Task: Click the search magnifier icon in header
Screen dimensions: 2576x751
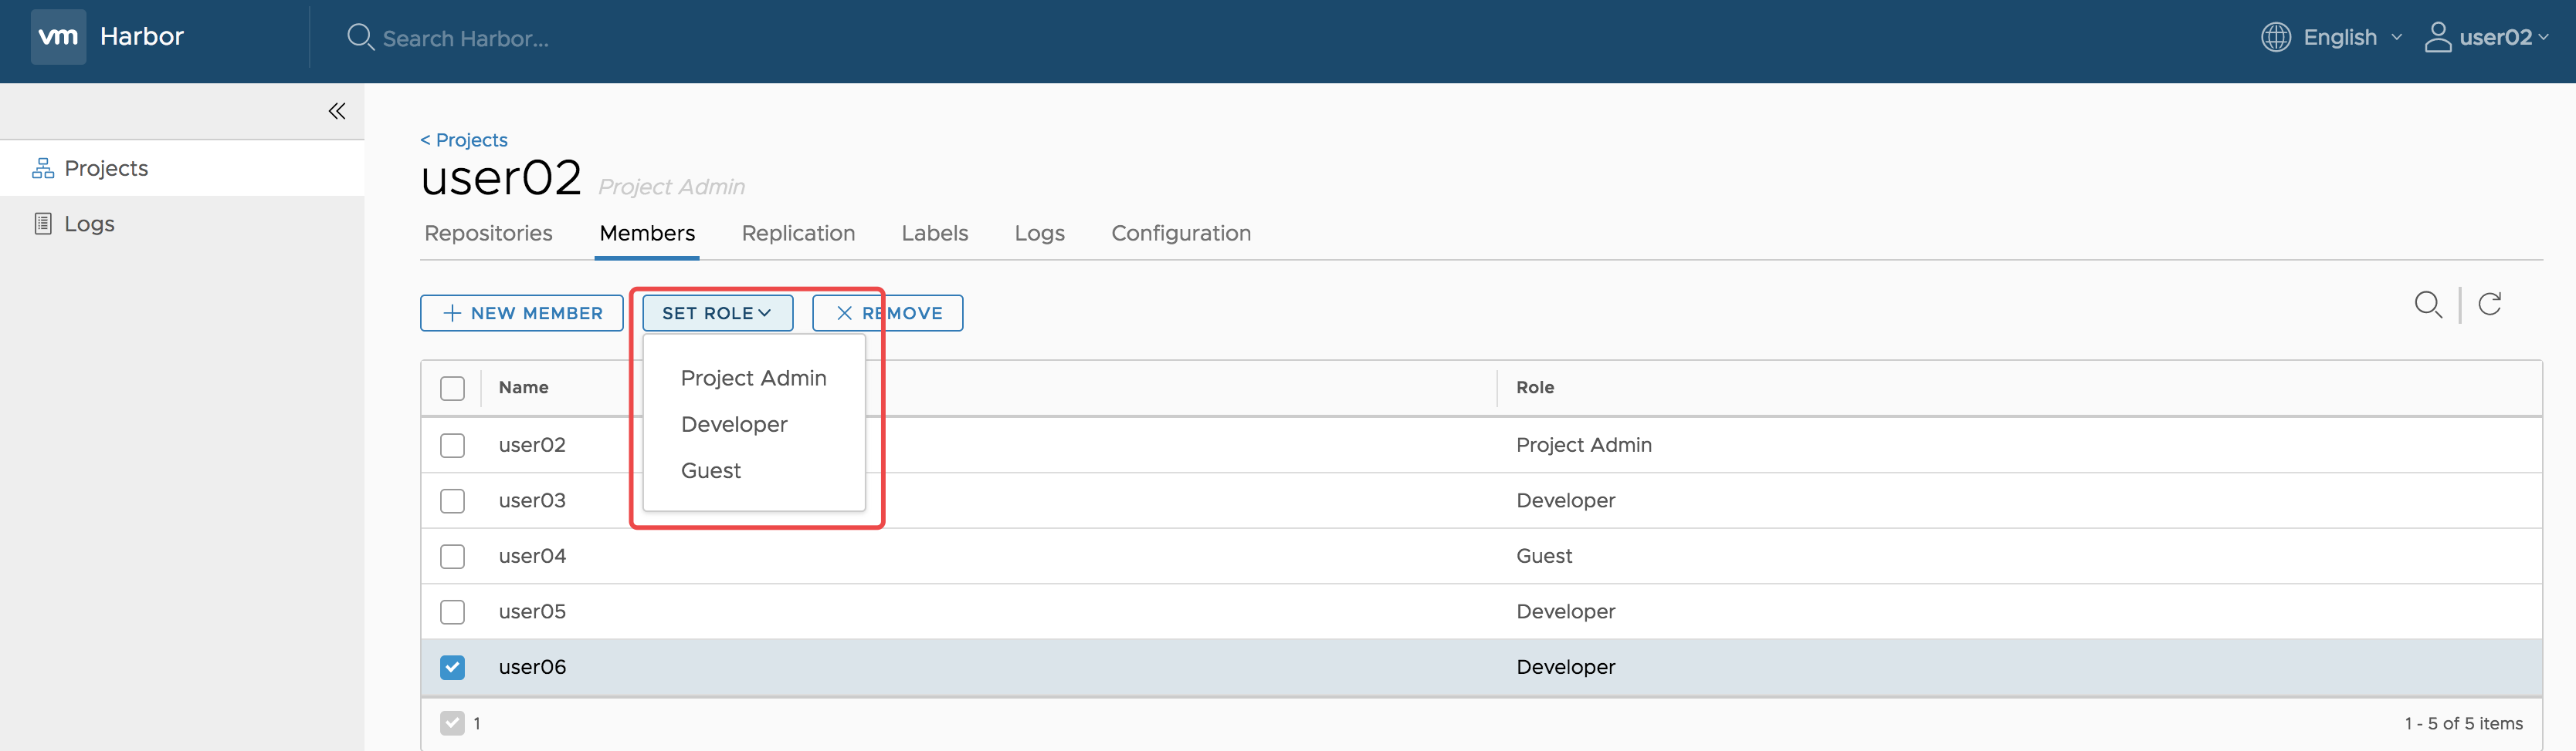Action: pyautogui.click(x=360, y=38)
